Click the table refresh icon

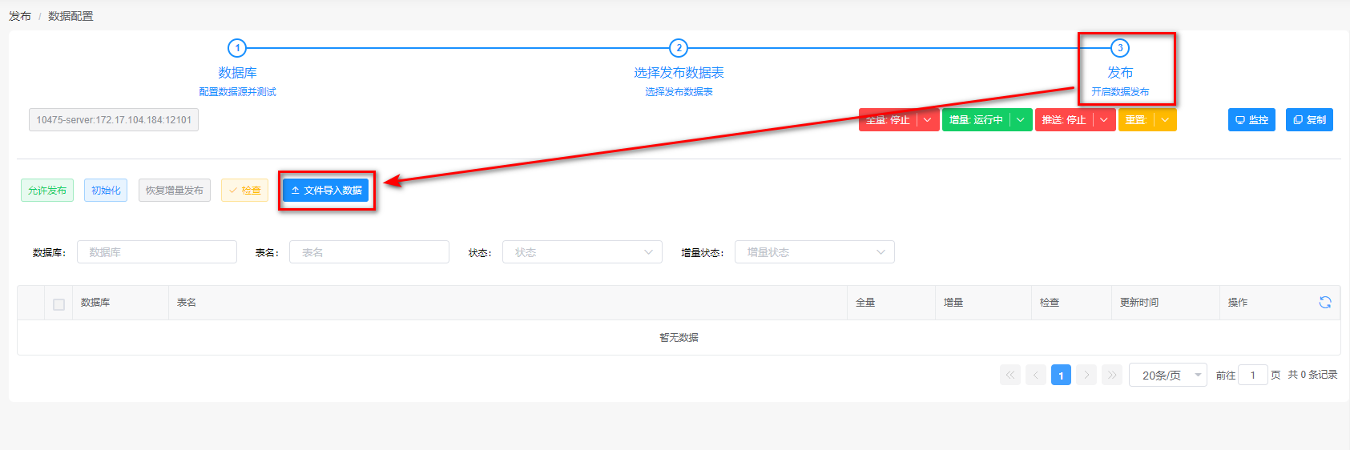(x=1324, y=302)
